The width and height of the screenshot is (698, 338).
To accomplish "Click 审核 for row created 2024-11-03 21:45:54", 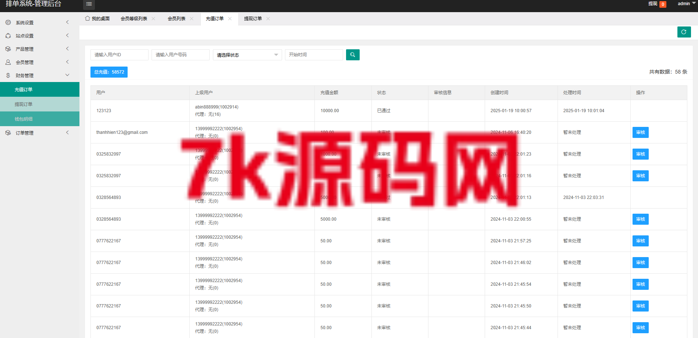I will click(x=641, y=284).
